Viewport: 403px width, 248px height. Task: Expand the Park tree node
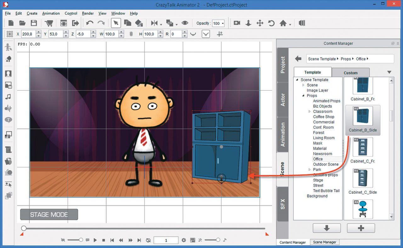pyautogui.click(x=309, y=170)
